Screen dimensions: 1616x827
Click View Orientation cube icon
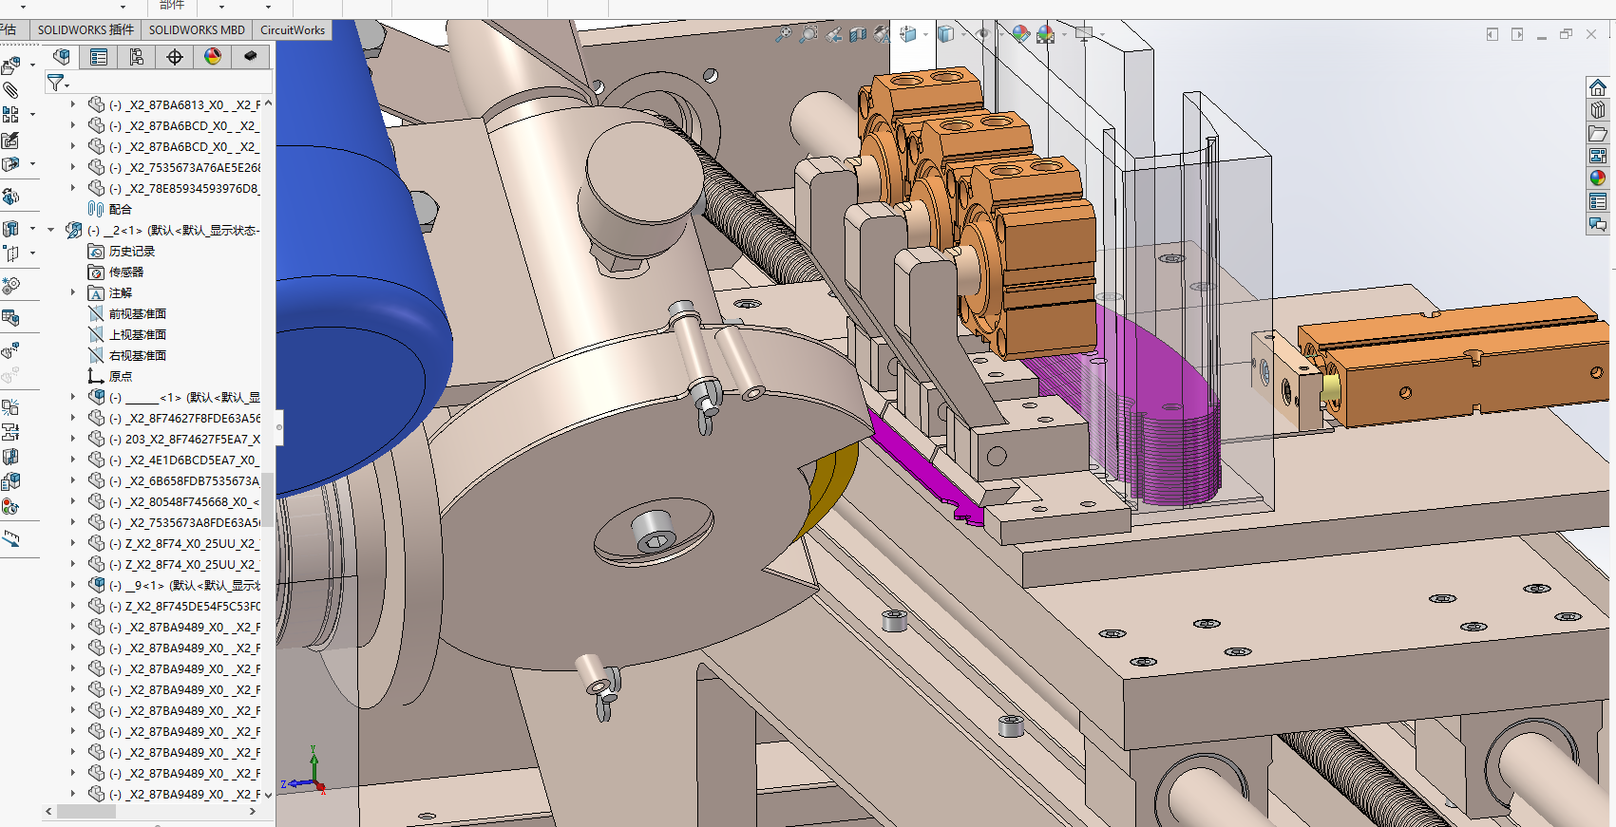click(908, 34)
